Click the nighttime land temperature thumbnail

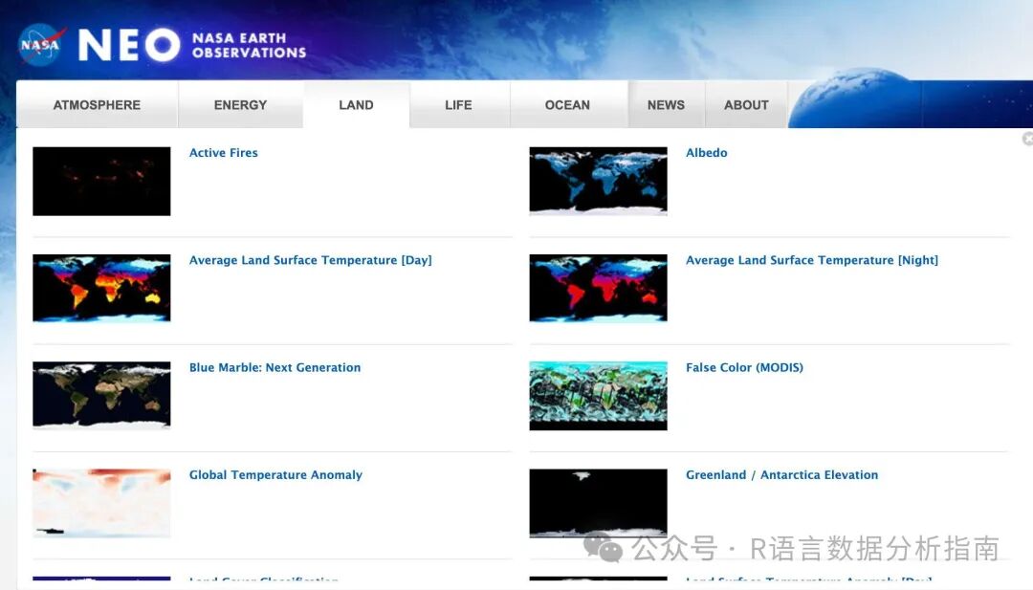(598, 289)
